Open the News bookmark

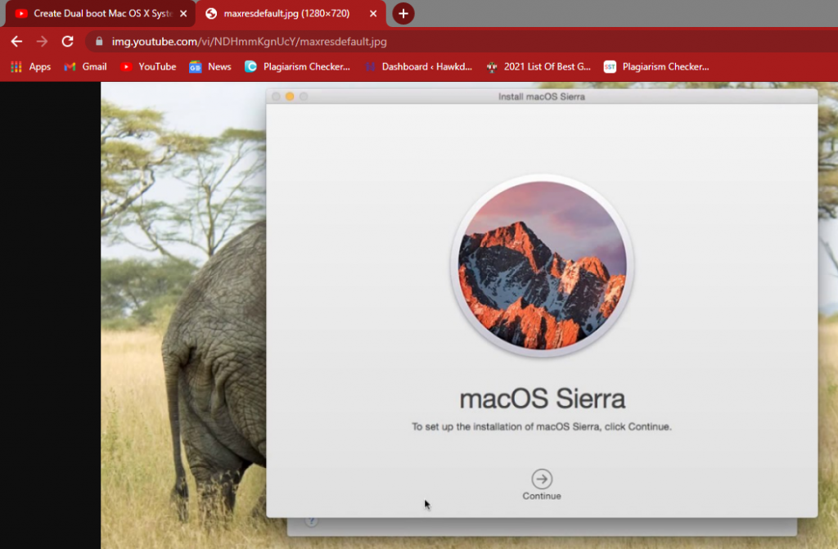(210, 67)
